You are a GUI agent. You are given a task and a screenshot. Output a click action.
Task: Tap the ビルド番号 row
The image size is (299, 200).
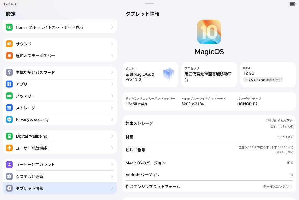click(209, 150)
